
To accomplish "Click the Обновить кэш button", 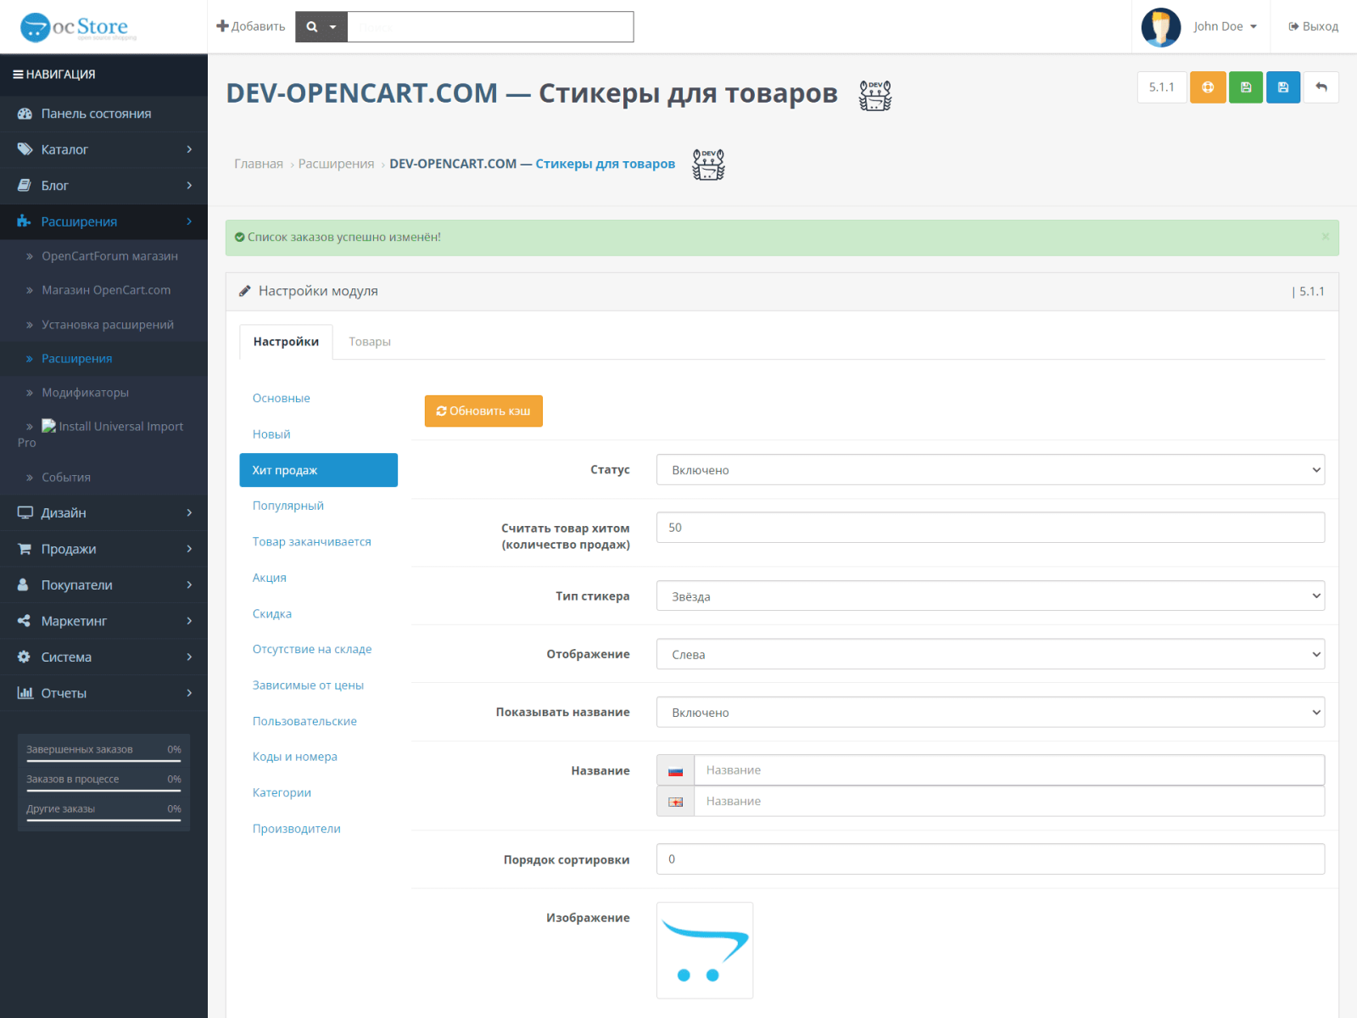I will pos(483,411).
